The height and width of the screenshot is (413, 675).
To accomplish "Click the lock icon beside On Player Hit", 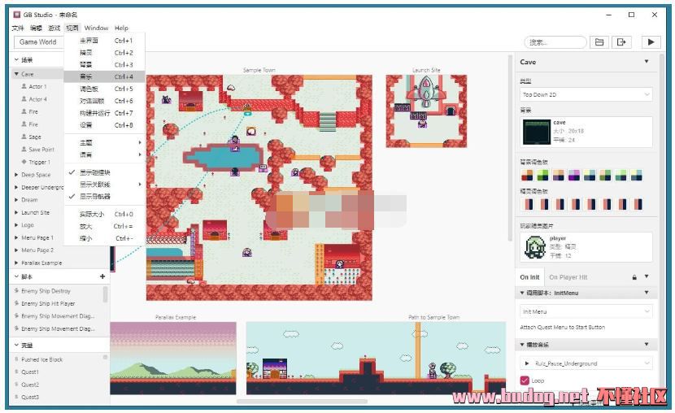I will (634, 277).
